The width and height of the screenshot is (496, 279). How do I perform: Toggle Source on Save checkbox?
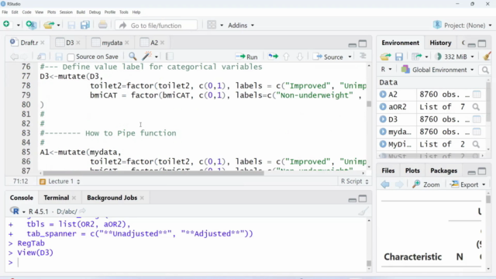(x=71, y=57)
